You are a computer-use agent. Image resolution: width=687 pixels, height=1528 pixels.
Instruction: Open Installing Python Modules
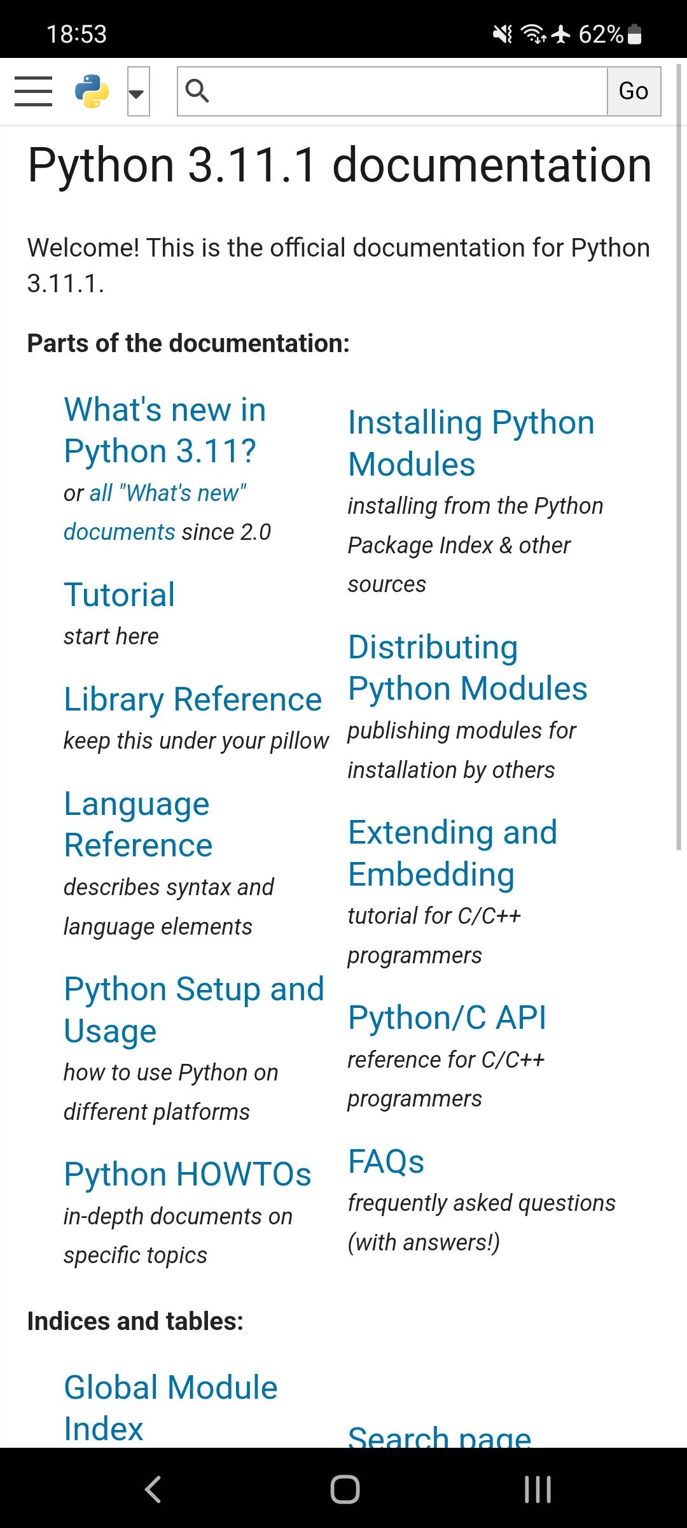(471, 443)
